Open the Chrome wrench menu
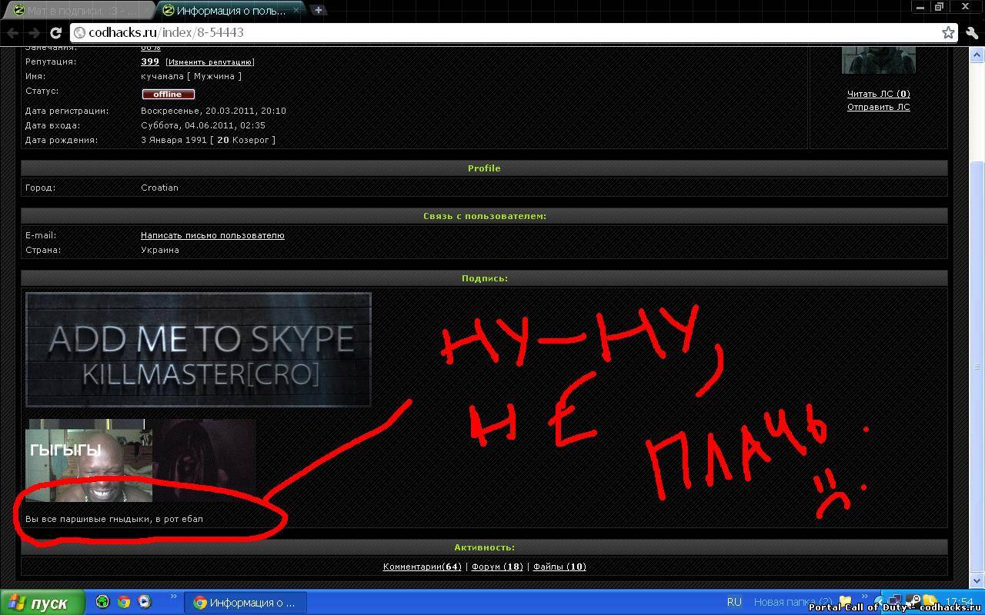985x615 pixels. (x=971, y=33)
